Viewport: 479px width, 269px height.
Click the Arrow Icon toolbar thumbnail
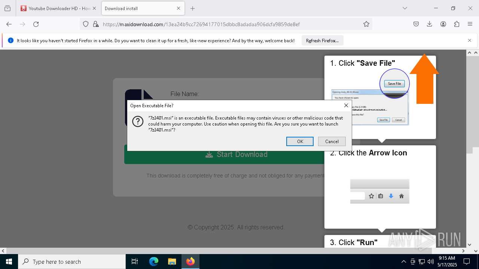[x=379, y=191]
